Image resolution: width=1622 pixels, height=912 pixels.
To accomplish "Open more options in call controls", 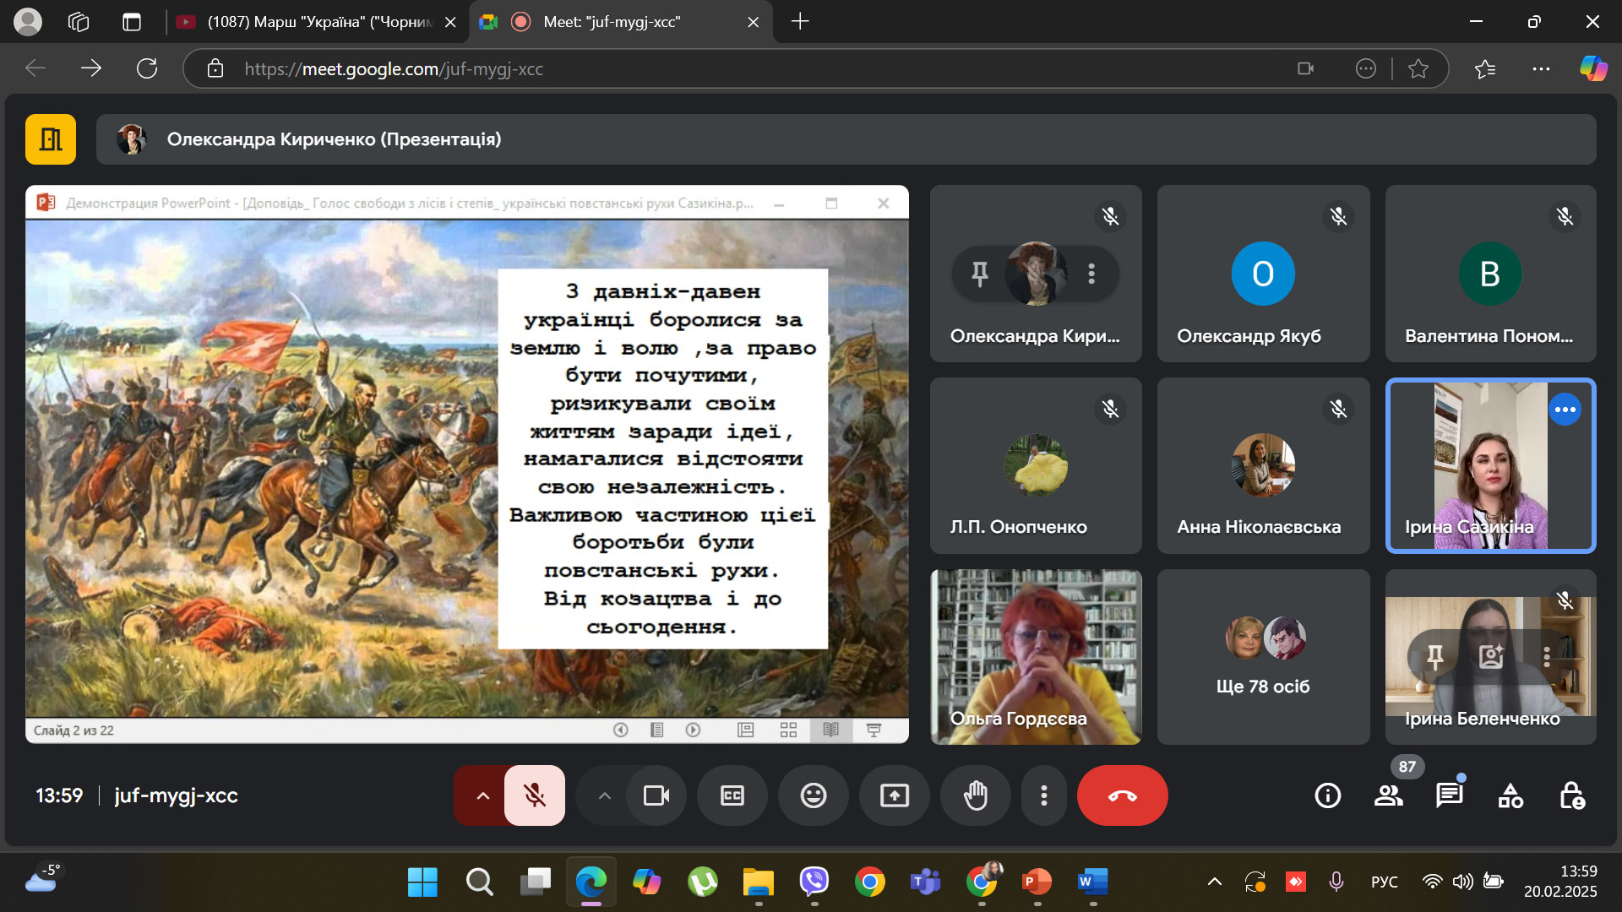I will click(x=1044, y=795).
